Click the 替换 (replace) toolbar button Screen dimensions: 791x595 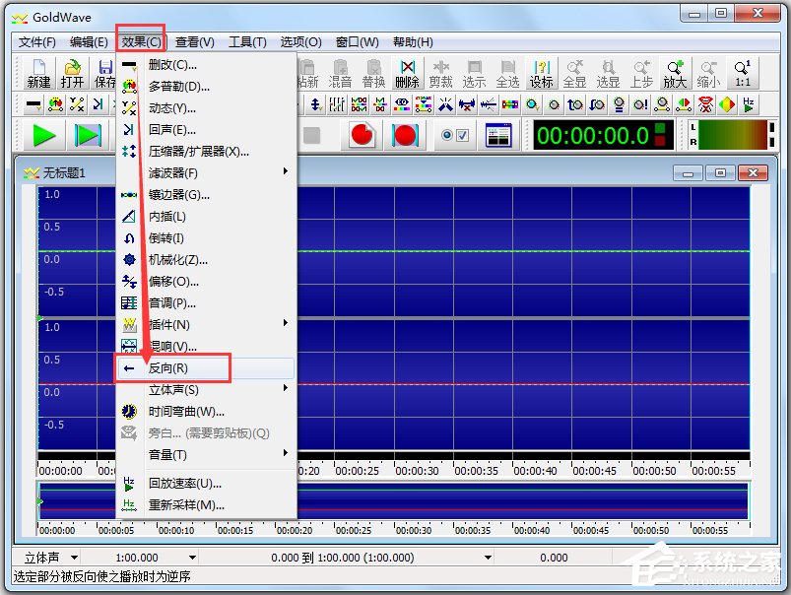click(373, 74)
